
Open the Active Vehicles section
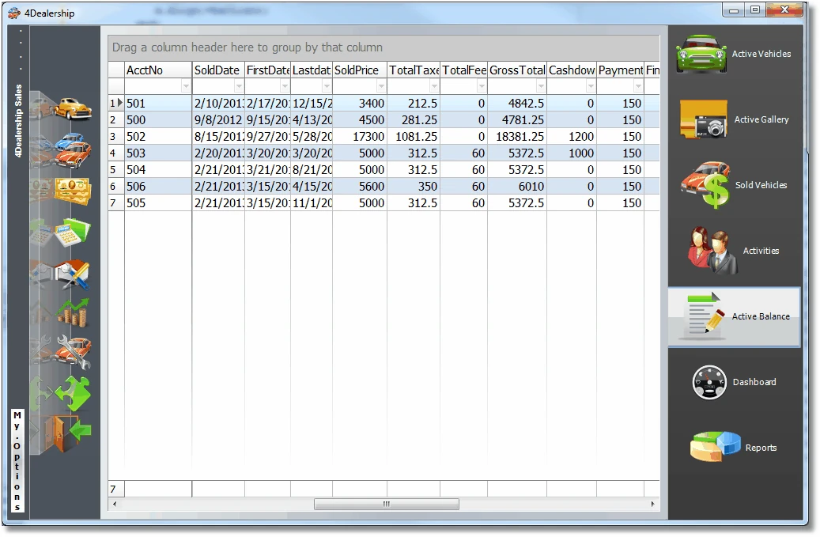coord(734,53)
